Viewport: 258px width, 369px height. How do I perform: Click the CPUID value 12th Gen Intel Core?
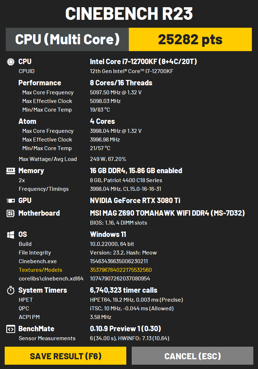131,71
